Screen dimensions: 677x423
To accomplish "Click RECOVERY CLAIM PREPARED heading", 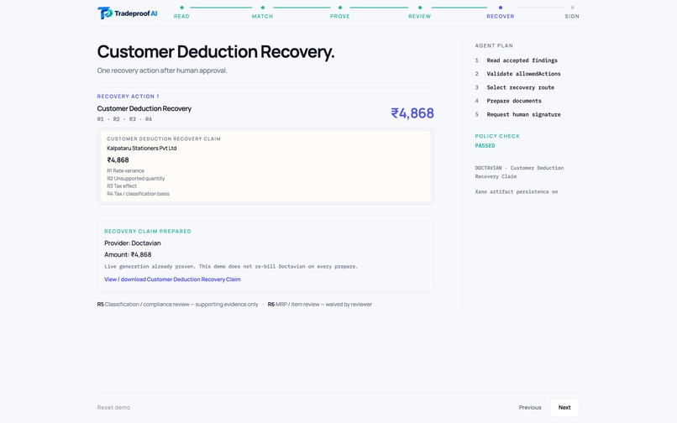I will pyautogui.click(x=148, y=232).
